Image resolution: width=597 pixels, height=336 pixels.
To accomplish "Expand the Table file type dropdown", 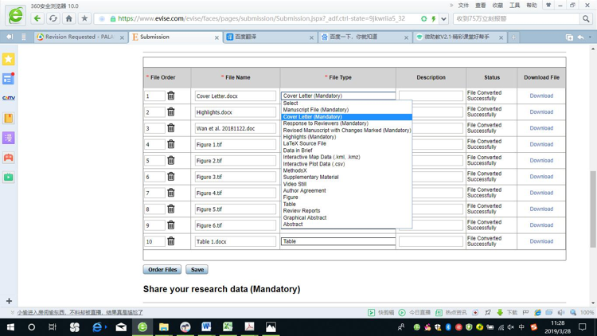I will (338, 241).
